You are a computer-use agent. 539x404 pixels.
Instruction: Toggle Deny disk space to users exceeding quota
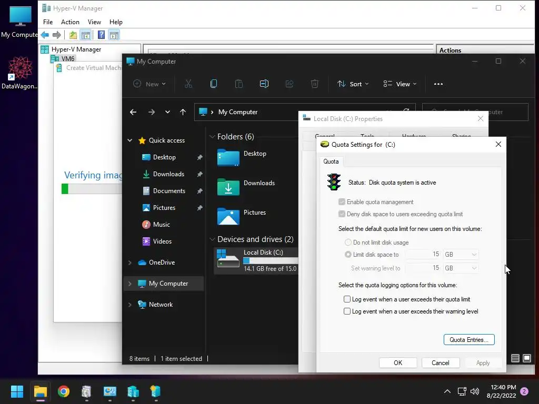click(342, 214)
